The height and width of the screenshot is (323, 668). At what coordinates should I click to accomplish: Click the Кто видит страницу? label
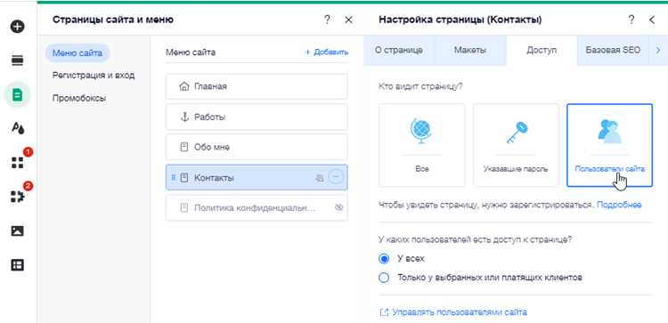(x=420, y=86)
